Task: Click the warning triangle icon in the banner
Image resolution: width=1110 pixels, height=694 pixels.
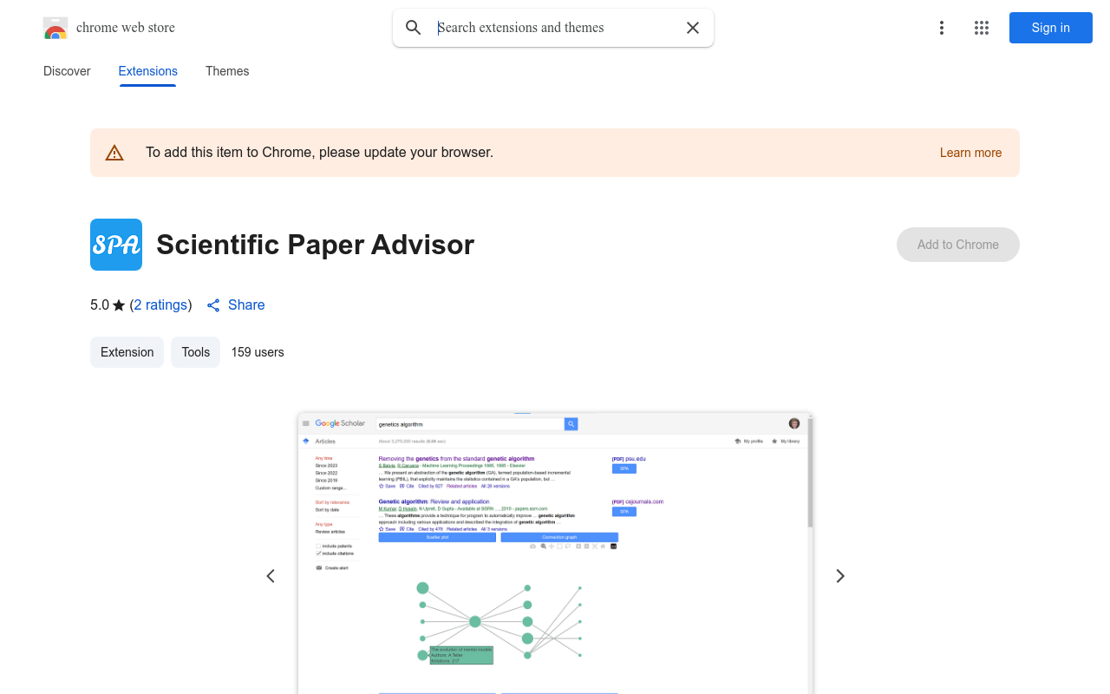Action: [x=114, y=153]
